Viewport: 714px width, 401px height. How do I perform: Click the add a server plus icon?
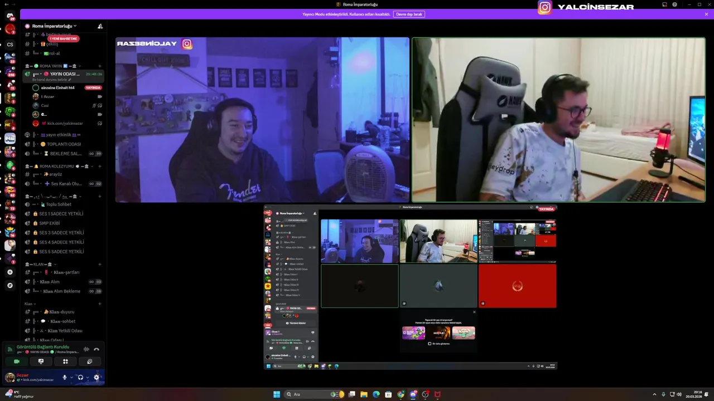tap(9, 272)
